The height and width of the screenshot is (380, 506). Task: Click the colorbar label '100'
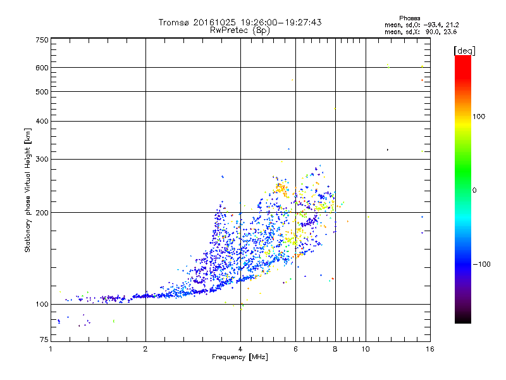(479, 117)
